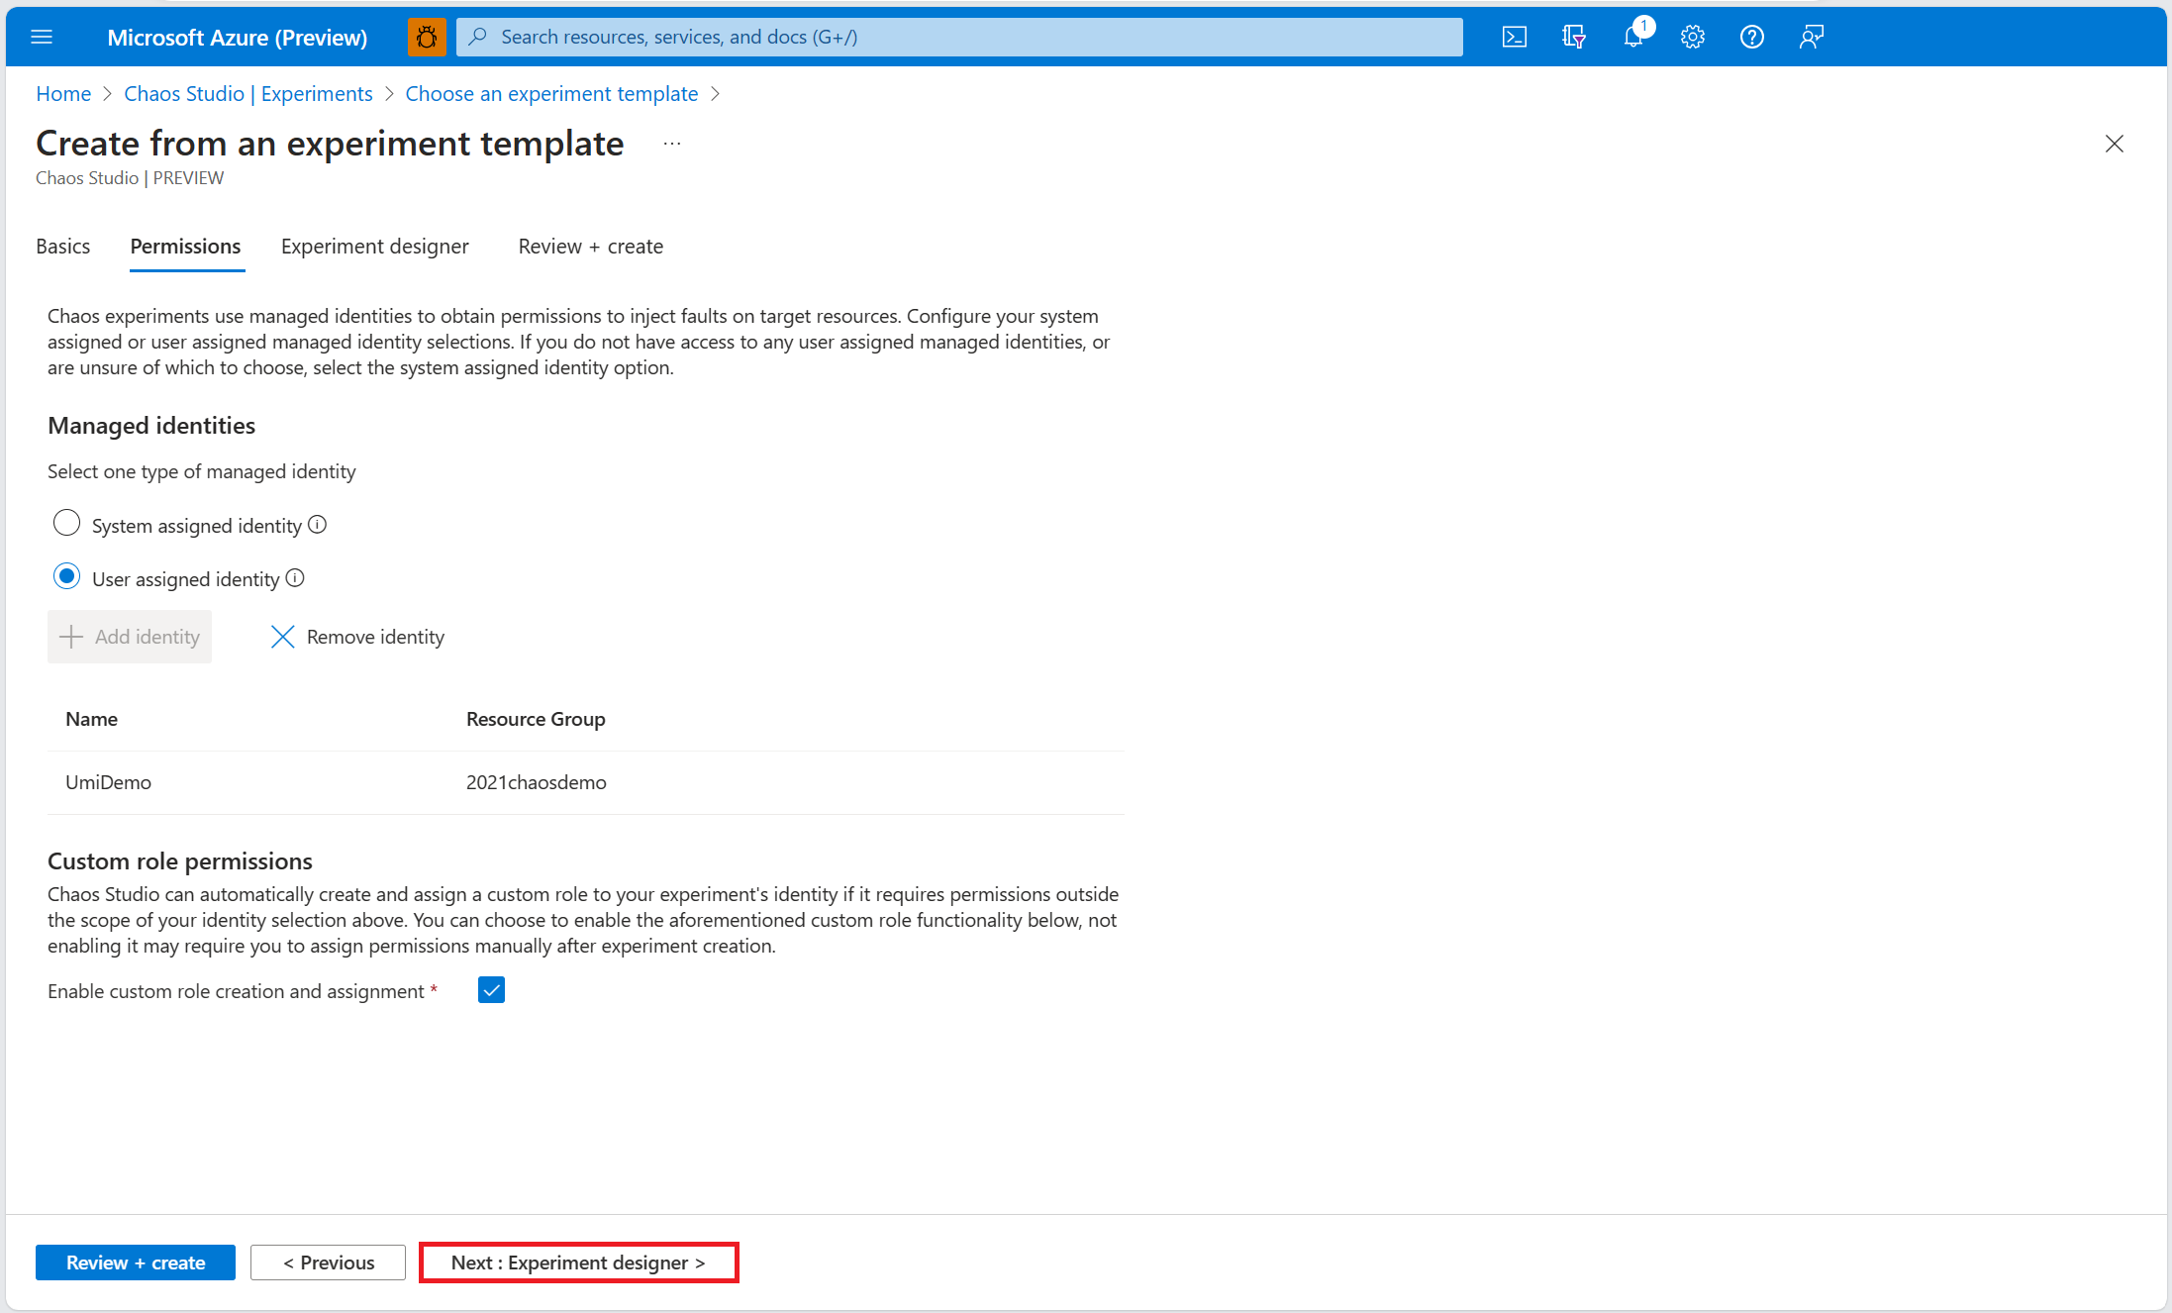Select the System assigned identity option
Image resolution: width=2172 pixels, height=1313 pixels.
coord(66,523)
